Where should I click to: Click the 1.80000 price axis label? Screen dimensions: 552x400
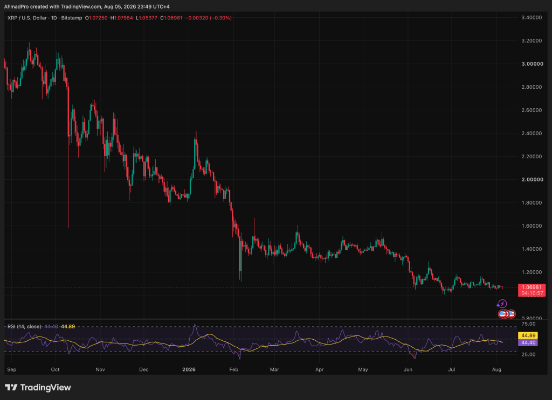pyautogui.click(x=532, y=203)
